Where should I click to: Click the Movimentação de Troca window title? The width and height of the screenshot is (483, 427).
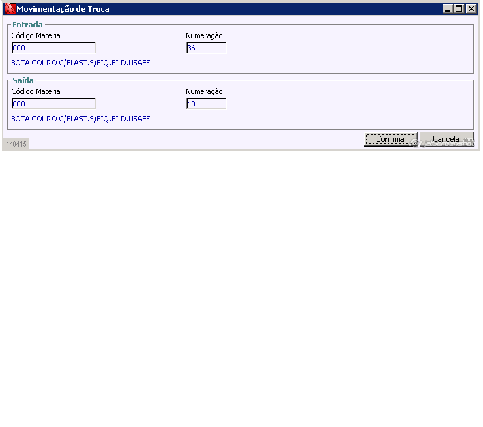tap(63, 9)
